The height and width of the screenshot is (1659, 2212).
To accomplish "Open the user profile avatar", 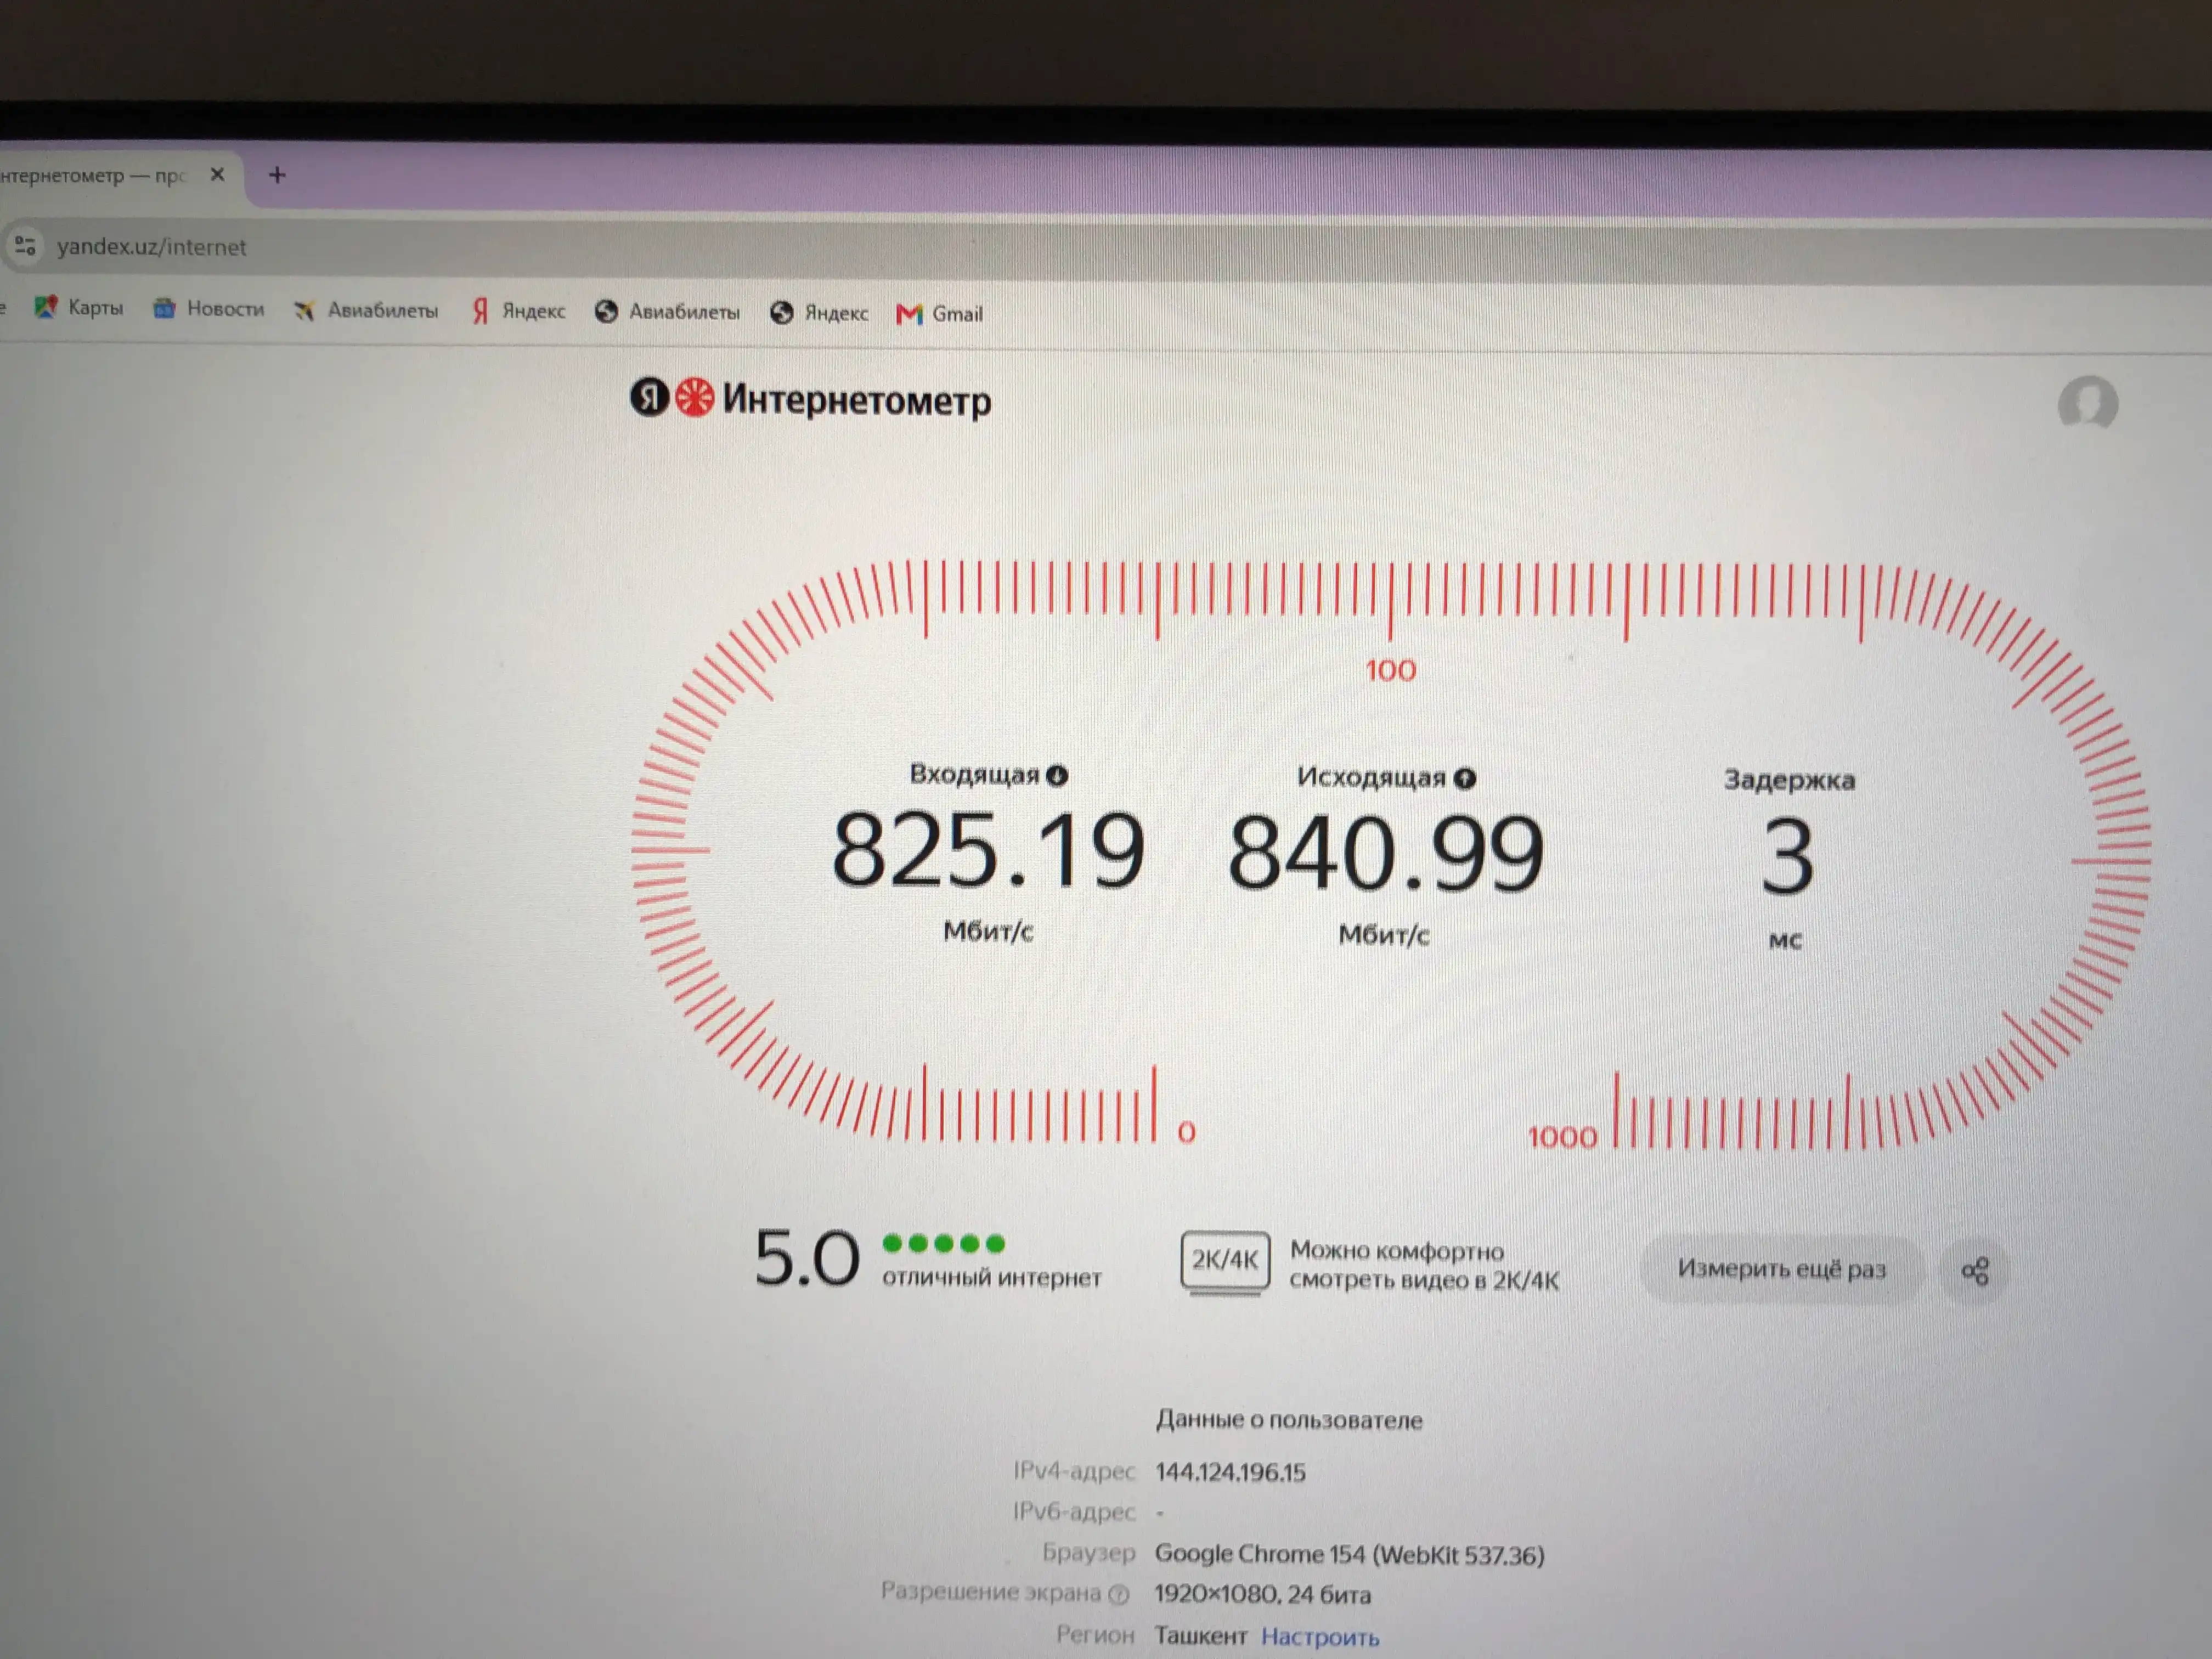I will click(2088, 404).
